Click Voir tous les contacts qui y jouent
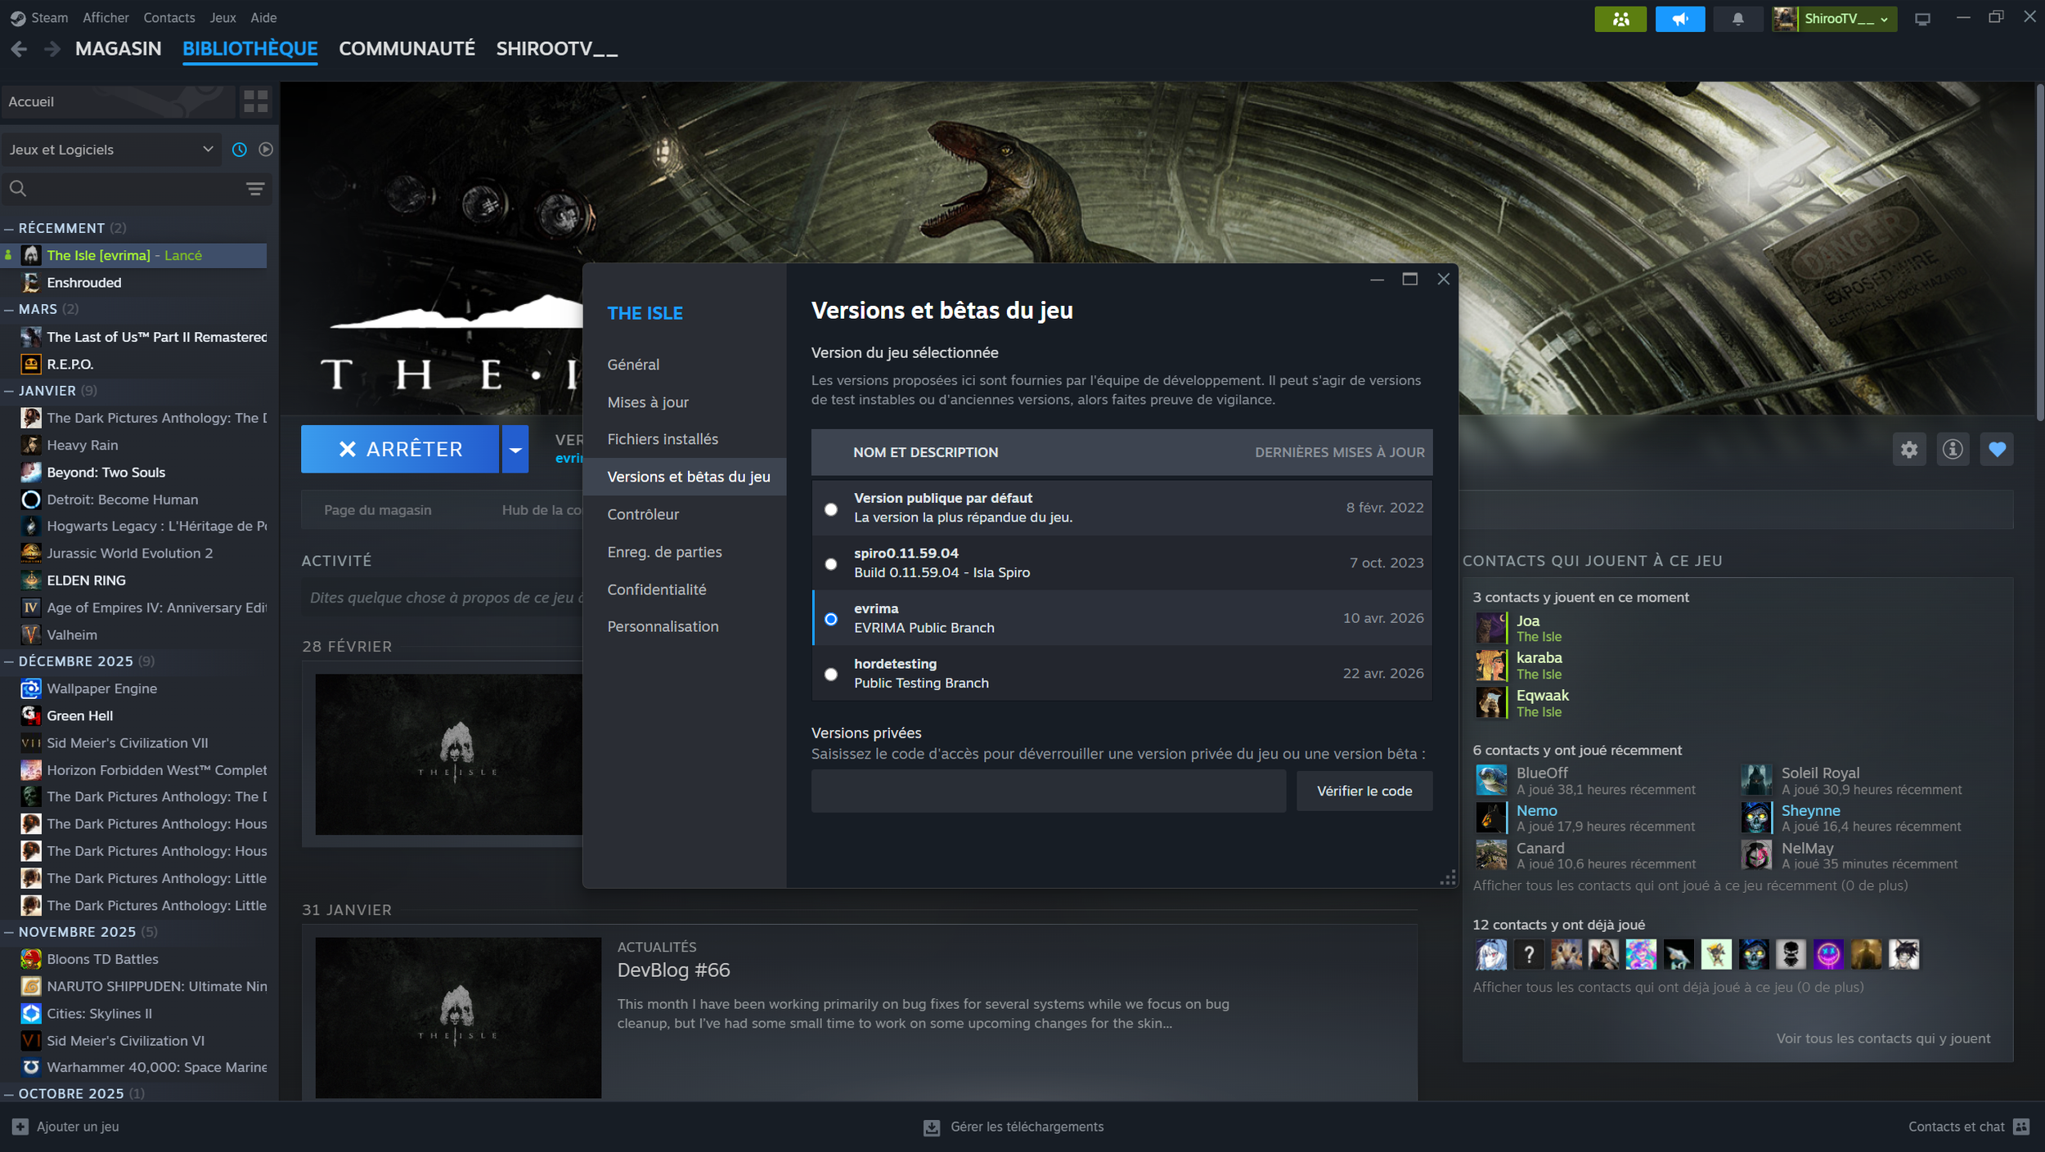 coord(1882,1038)
